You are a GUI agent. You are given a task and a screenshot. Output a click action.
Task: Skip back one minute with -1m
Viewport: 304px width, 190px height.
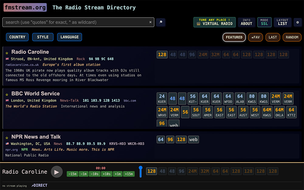tap(83, 174)
